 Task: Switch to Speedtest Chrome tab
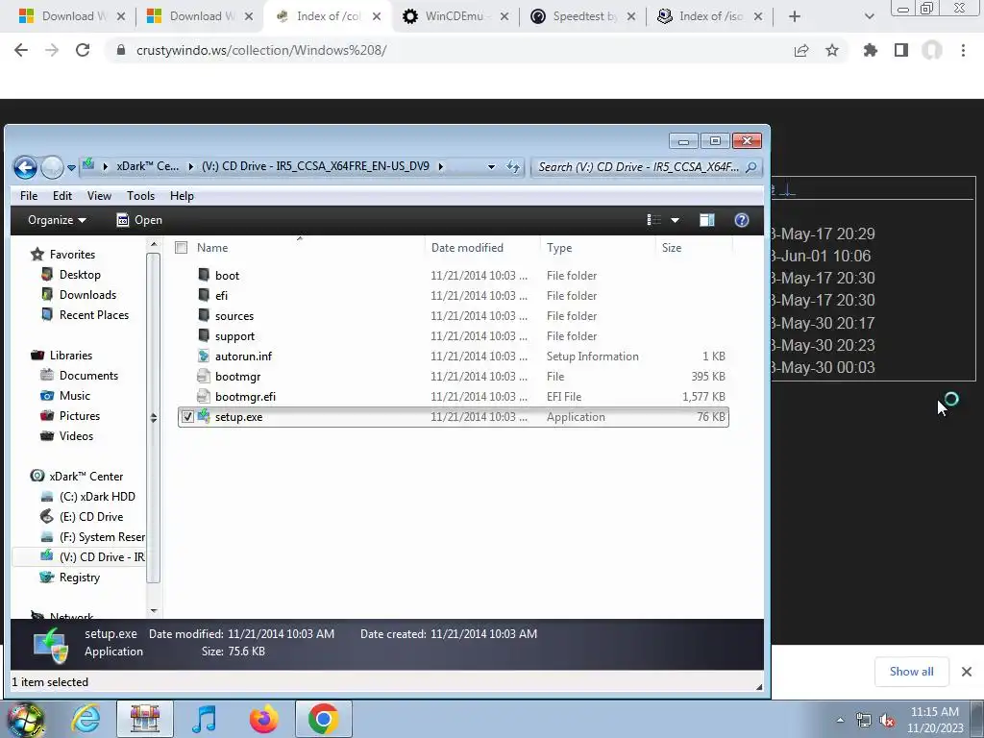(x=581, y=16)
